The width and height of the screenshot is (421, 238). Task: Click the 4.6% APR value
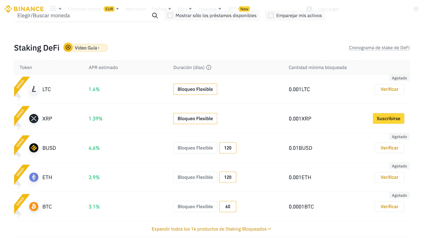click(x=94, y=148)
